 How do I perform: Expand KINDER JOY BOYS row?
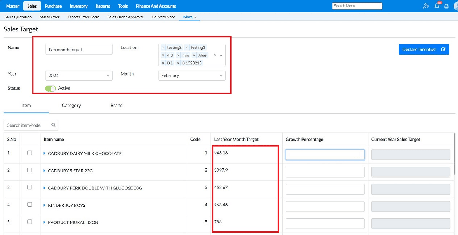pyautogui.click(x=45, y=205)
